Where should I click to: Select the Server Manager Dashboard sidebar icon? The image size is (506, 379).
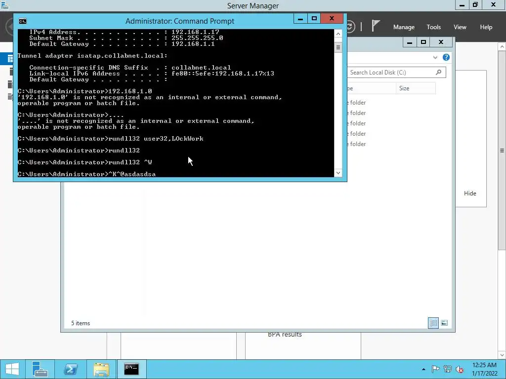click(11, 58)
